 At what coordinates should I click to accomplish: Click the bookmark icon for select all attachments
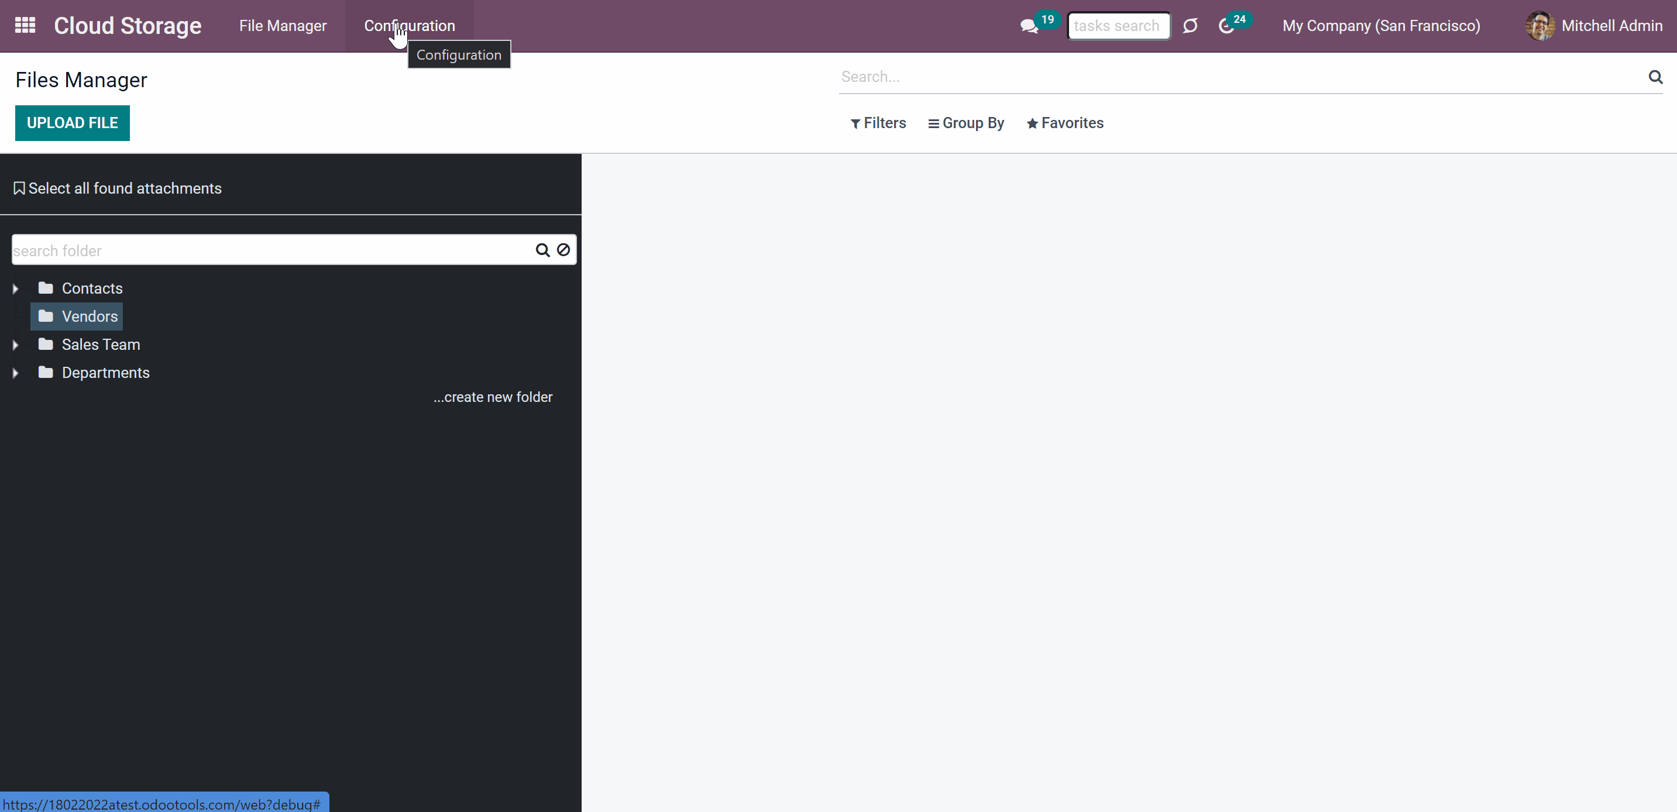click(x=19, y=189)
